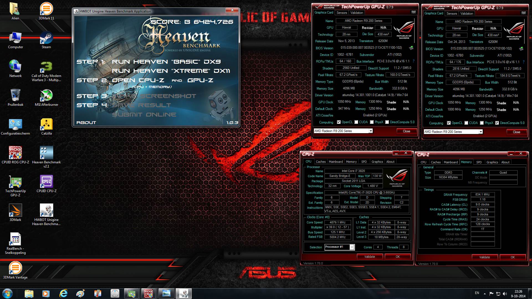Toggle CUDA checkbox in right GPU-Z
The width and height of the screenshot is (532, 299).
pyautogui.click(x=466, y=123)
